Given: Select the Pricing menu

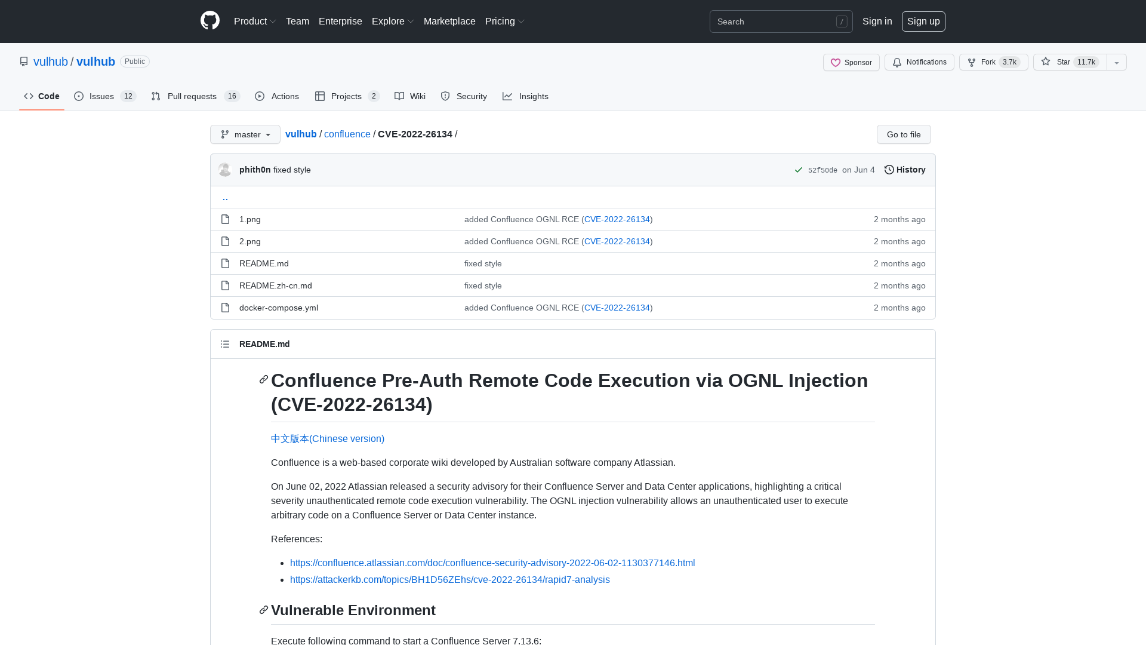Looking at the screenshot, I should click(504, 21).
